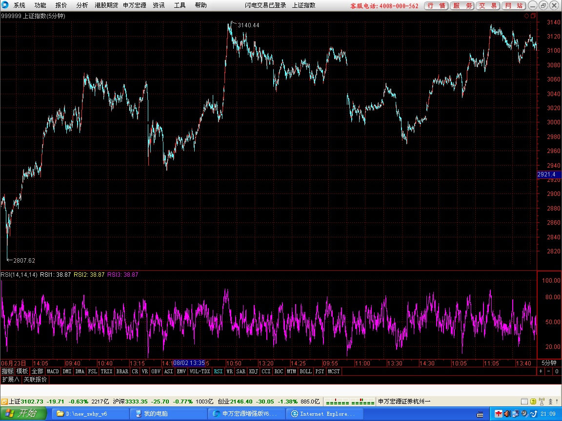The height and width of the screenshot is (421, 562).
Task: Click the 服务 button in title bar
Action: 462,6
